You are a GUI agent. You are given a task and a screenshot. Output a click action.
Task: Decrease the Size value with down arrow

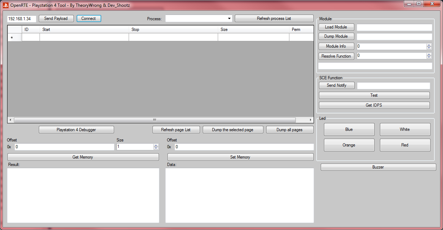pos(156,148)
